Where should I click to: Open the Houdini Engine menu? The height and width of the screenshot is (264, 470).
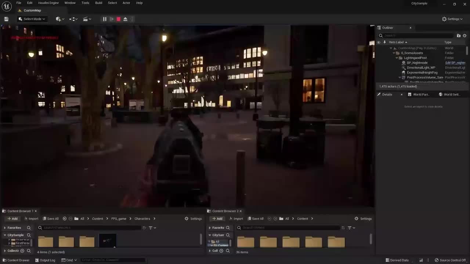click(48, 3)
